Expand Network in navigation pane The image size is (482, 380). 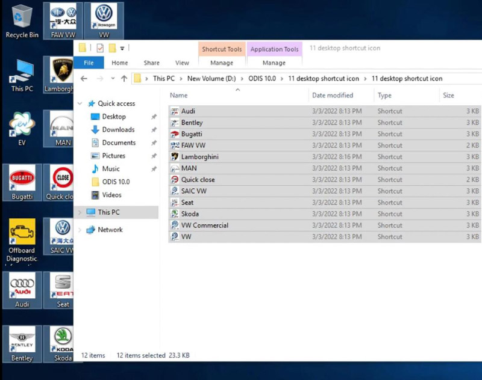pos(80,230)
